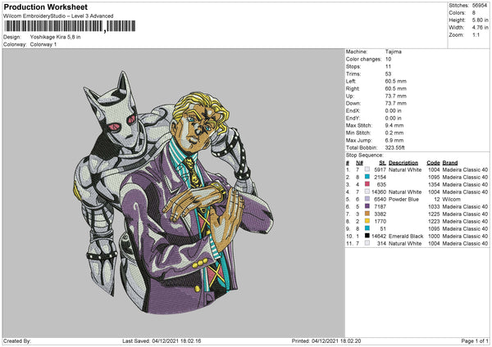Select the 'Right:' measurement label
This screenshot has height=347, width=492.
pos(353,88)
